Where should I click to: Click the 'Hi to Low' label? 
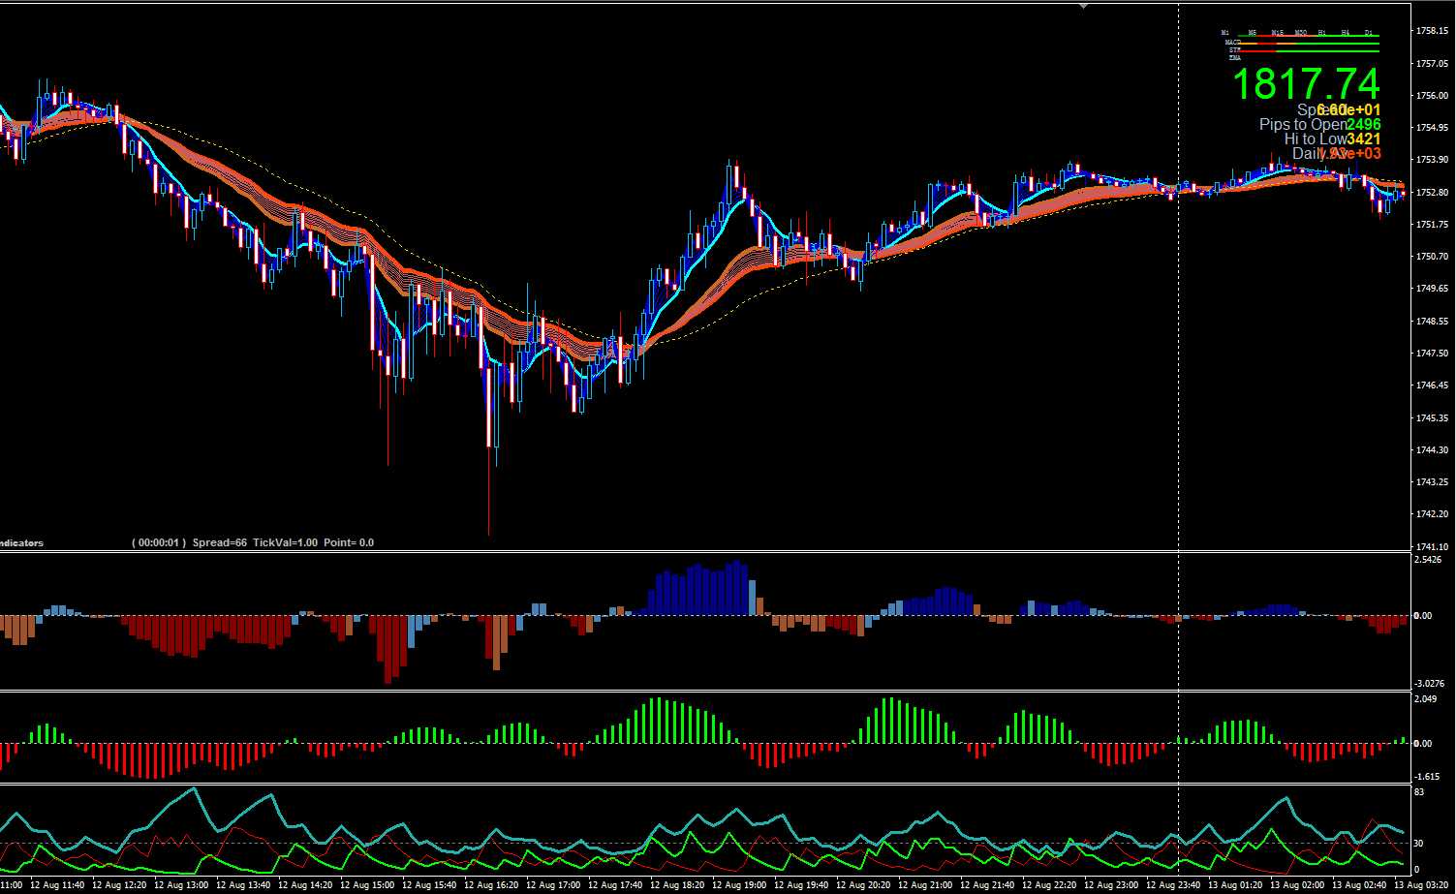click(x=1315, y=139)
